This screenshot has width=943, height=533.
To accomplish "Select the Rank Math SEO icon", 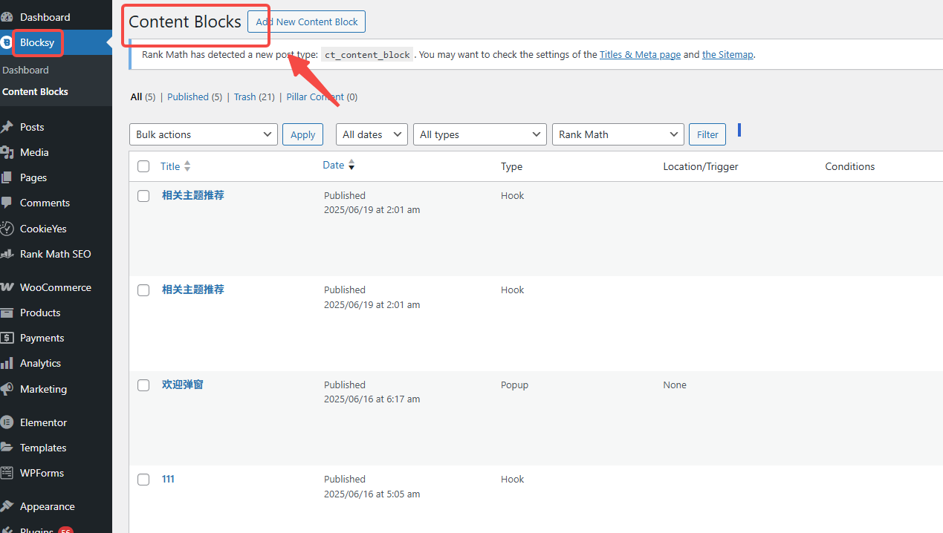I will (x=10, y=254).
